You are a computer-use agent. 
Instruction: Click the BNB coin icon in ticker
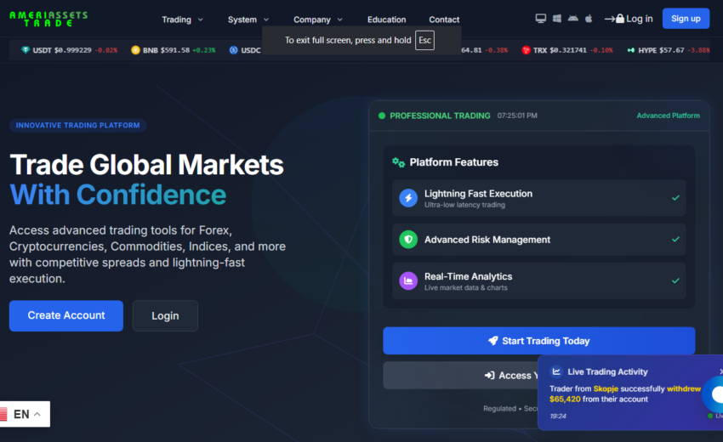(135, 50)
